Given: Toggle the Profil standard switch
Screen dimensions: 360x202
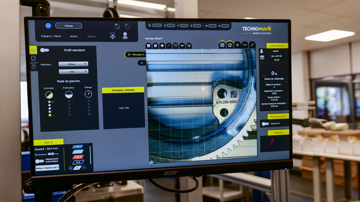Looking at the screenshot, I should (x=45, y=50).
